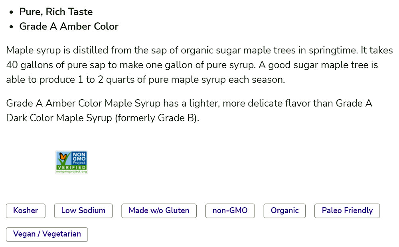The height and width of the screenshot is (247, 399).
Task: Pick the Paleo Friendly tag
Action: click(347, 211)
